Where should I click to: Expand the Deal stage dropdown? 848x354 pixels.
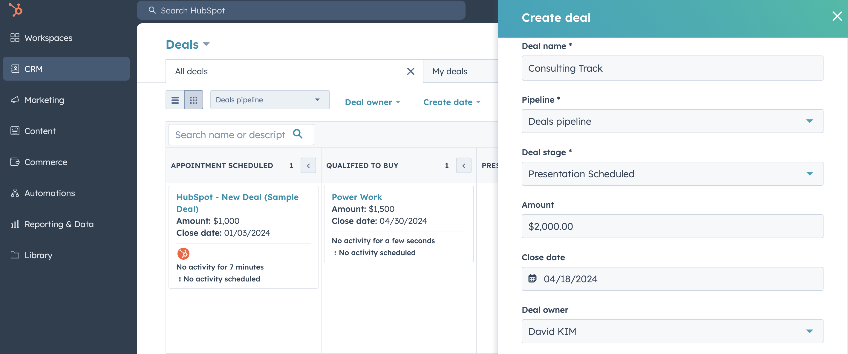coord(672,173)
